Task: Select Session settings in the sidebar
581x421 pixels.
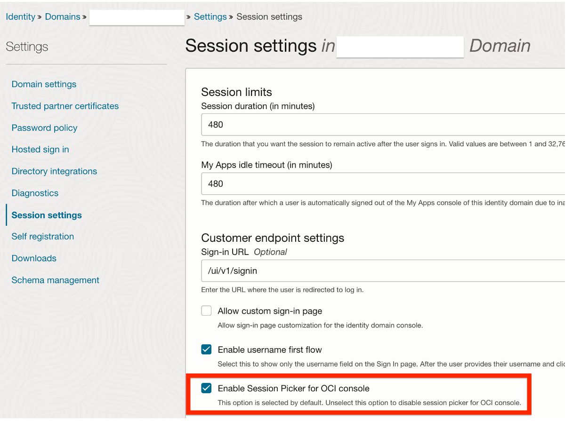Action: point(46,215)
